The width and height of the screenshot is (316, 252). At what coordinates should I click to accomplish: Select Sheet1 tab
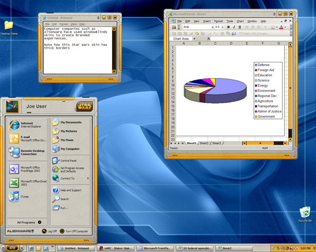point(191,143)
